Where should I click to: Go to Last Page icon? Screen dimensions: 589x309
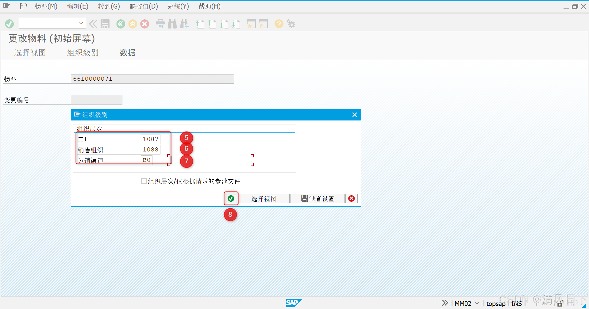pos(236,24)
